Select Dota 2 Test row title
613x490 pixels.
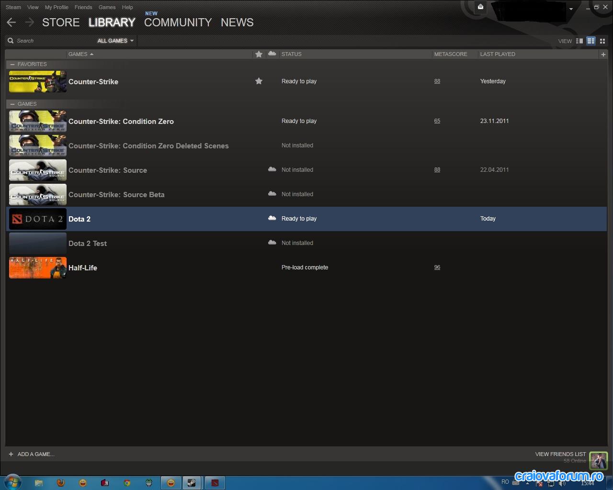pyautogui.click(x=88, y=244)
